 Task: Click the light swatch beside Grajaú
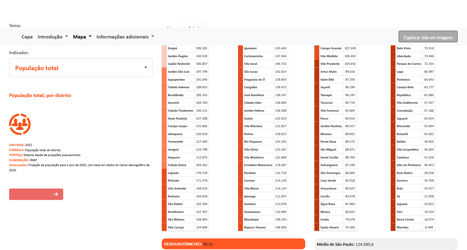[x=164, y=48]
